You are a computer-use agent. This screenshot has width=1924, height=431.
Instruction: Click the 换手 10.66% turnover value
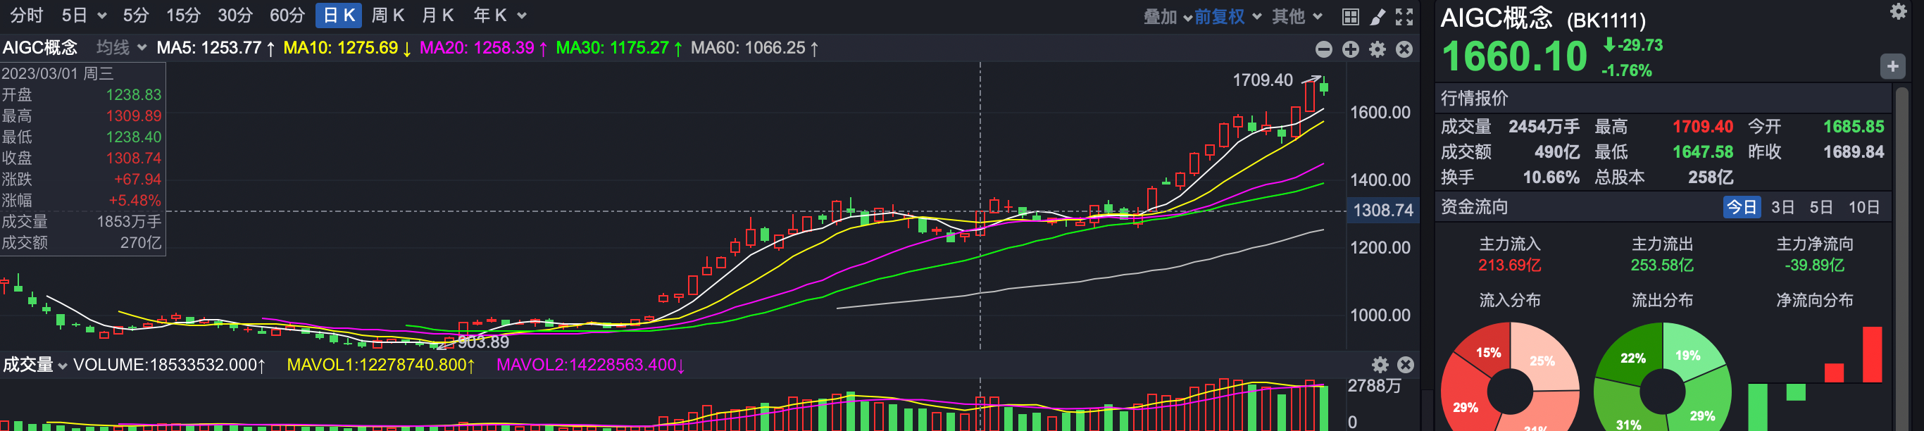[x=1551, y=177]
